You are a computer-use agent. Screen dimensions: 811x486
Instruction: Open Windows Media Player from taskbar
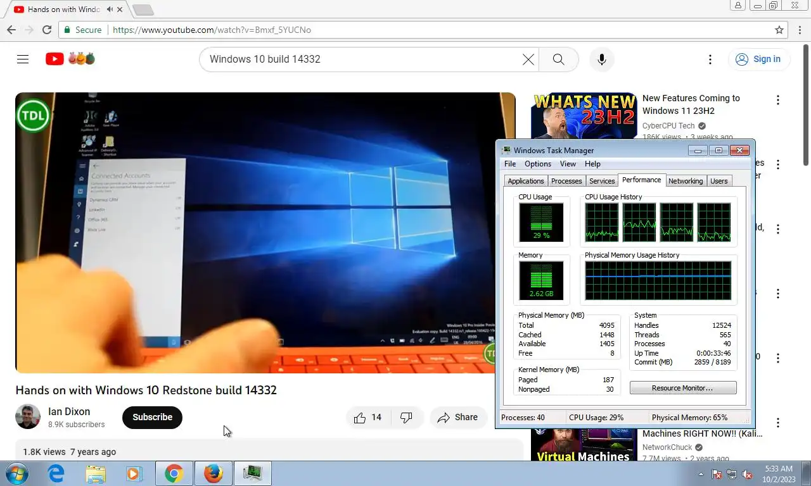(x=134, y=473)
